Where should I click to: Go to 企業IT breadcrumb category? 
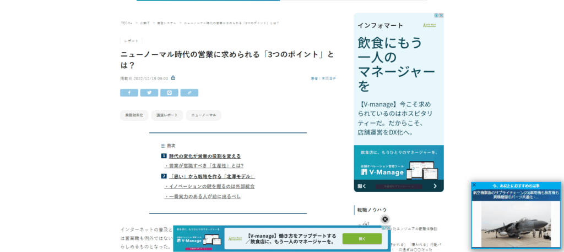[x=144, y=23]
